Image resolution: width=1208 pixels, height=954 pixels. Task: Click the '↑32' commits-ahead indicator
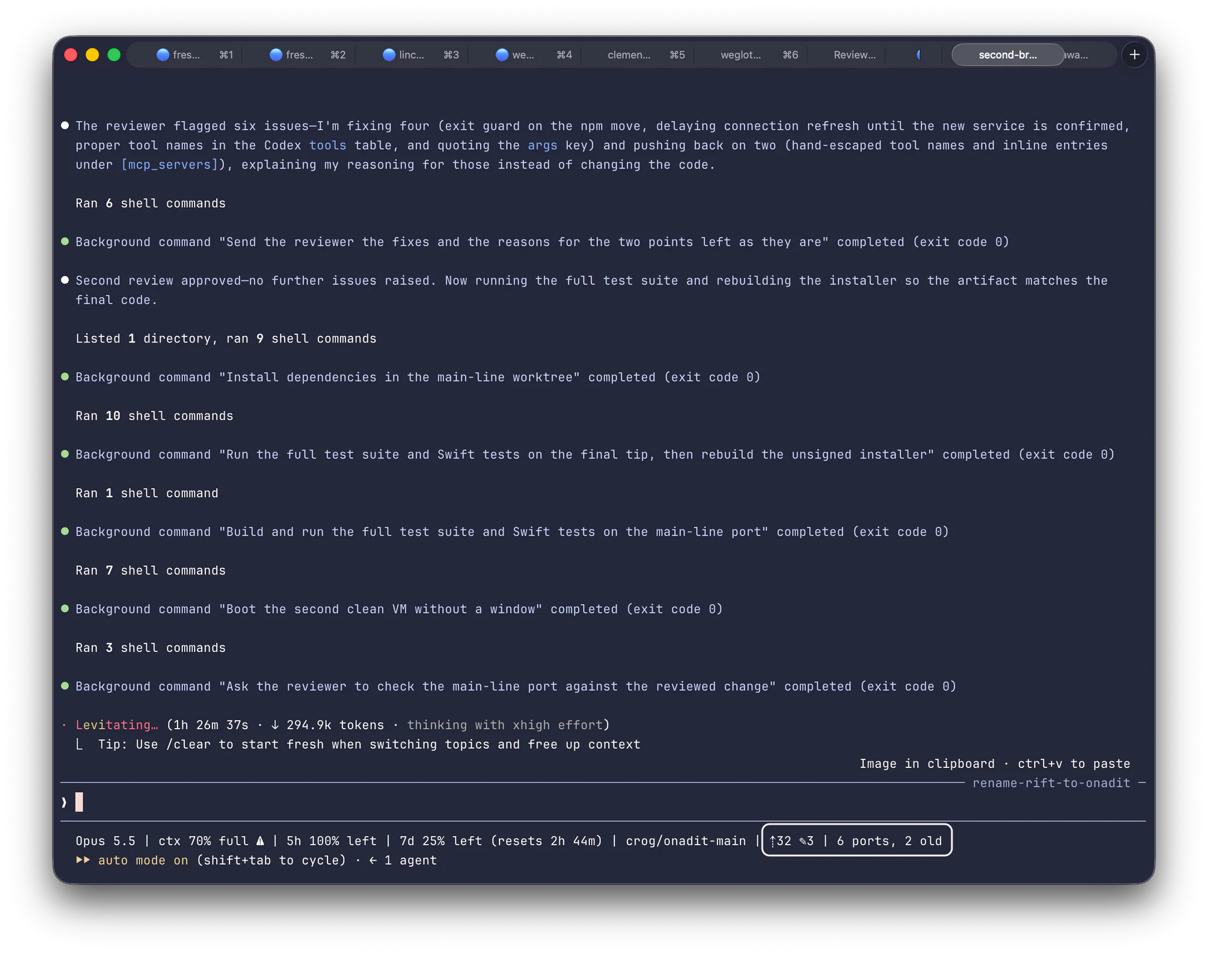click(x=780, y=841)
